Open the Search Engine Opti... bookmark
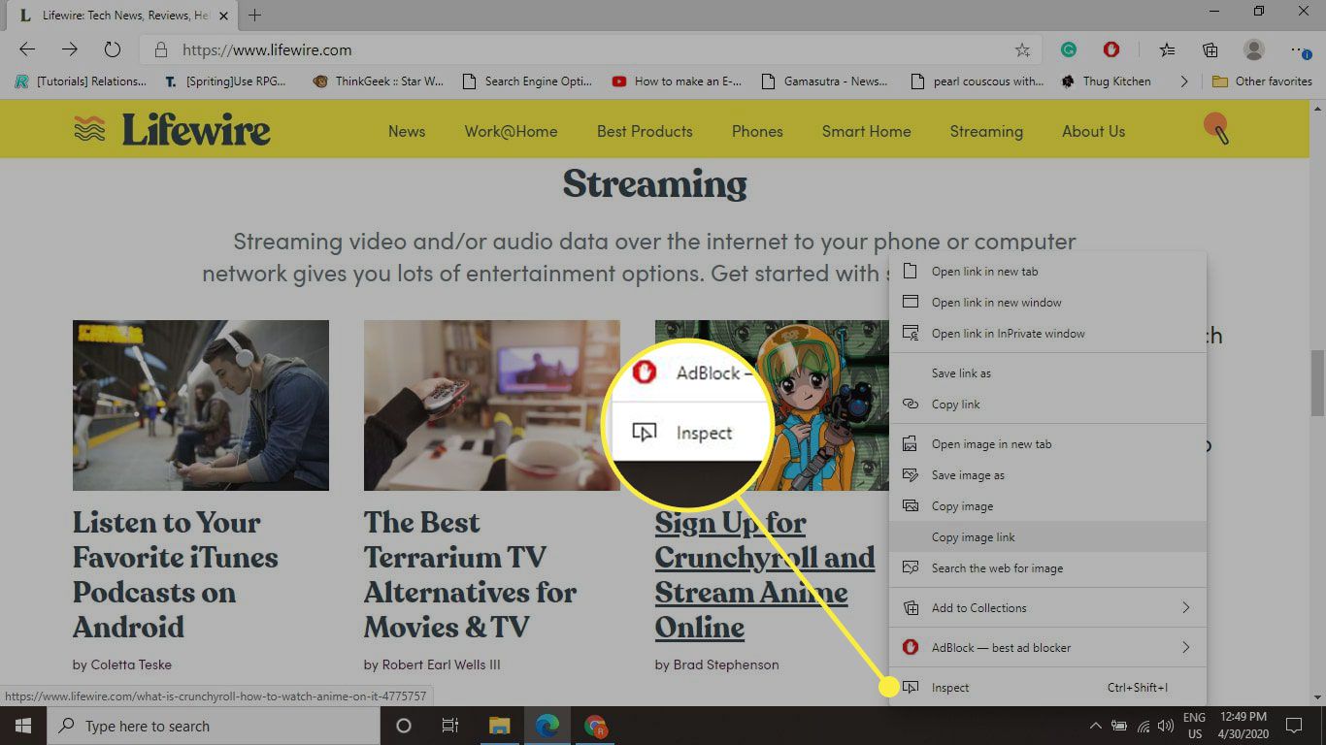Viewport: 1326px width, 745px height. [527, 81]
